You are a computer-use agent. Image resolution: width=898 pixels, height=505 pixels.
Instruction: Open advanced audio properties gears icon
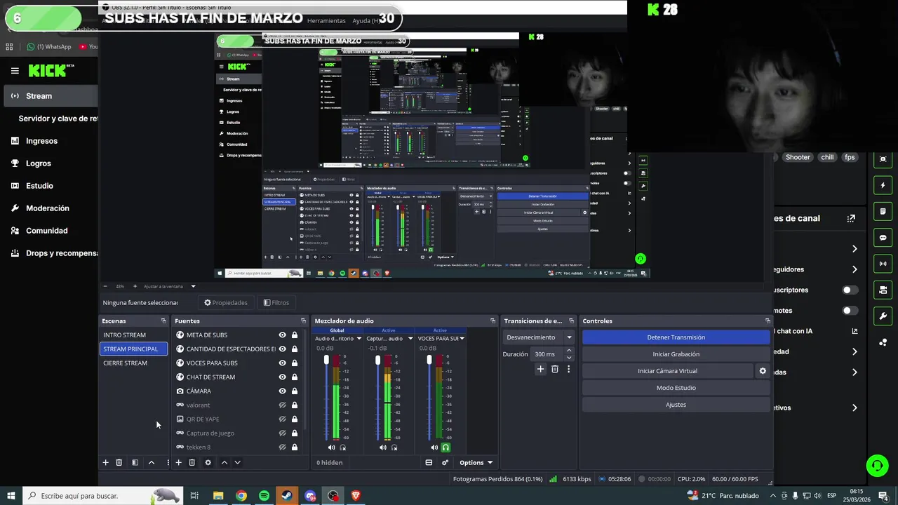pos(445,462)
